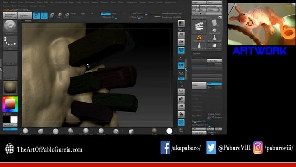Collapse right tray divider arrow
This screenshot has width=296, height=167.
186,70
